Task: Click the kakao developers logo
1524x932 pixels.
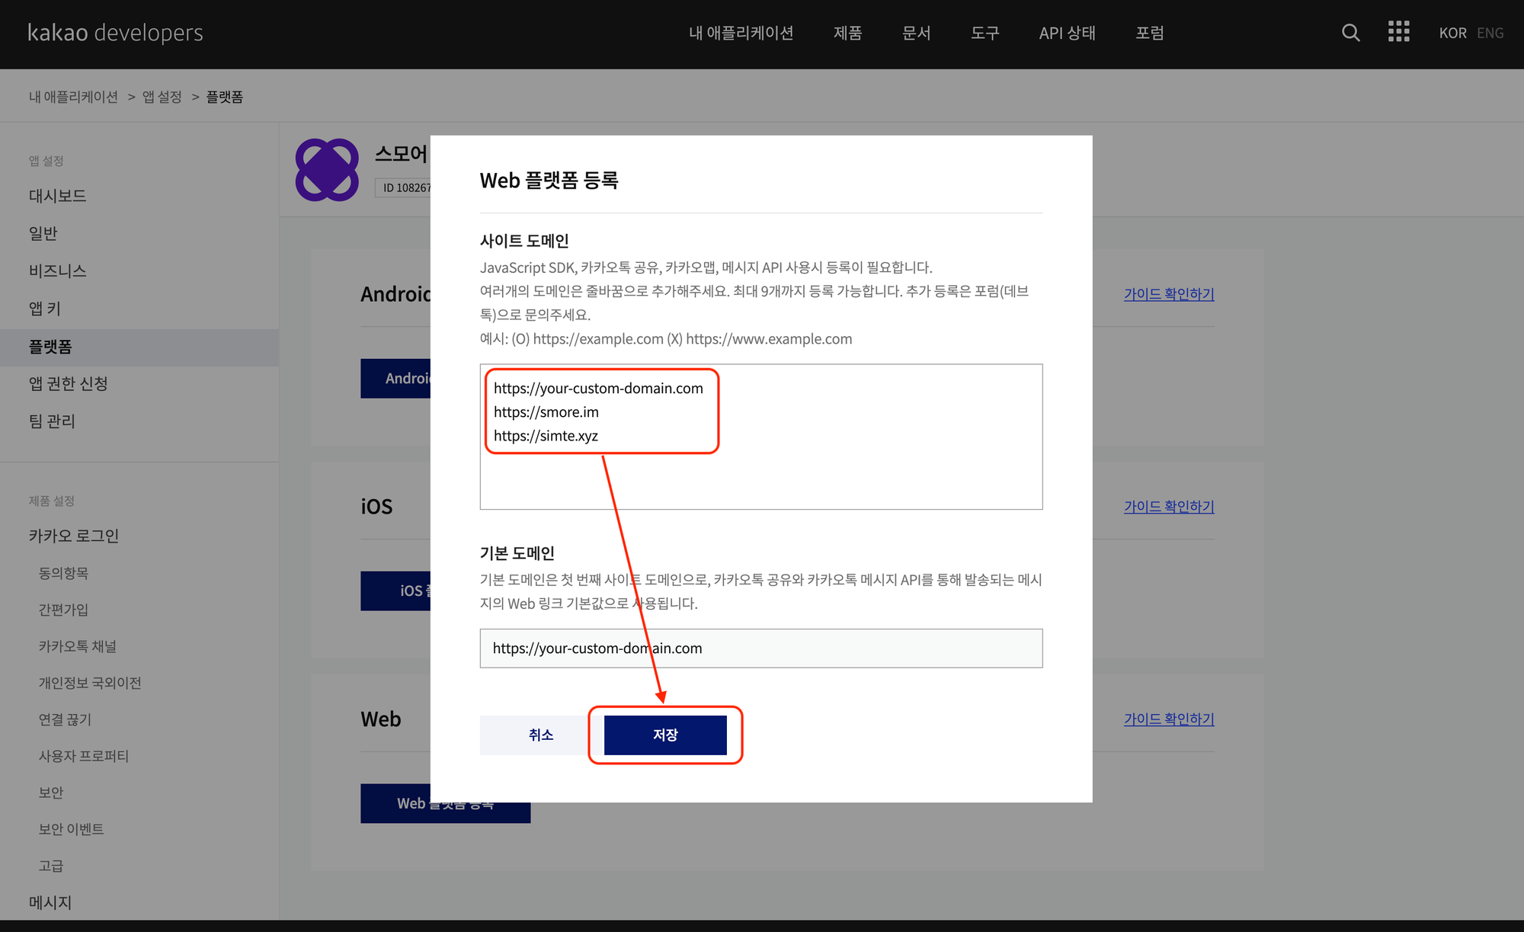Action: point(115,33)
